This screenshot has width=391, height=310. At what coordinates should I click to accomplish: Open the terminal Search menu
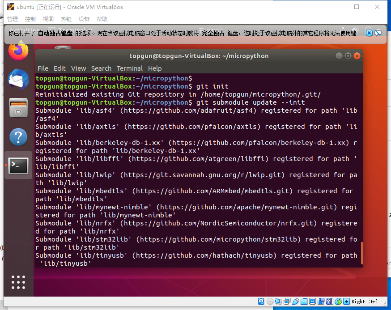click(101, 68)
